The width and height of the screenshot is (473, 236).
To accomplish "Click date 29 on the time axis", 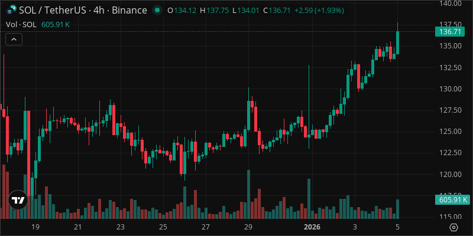I will point(248,227).
